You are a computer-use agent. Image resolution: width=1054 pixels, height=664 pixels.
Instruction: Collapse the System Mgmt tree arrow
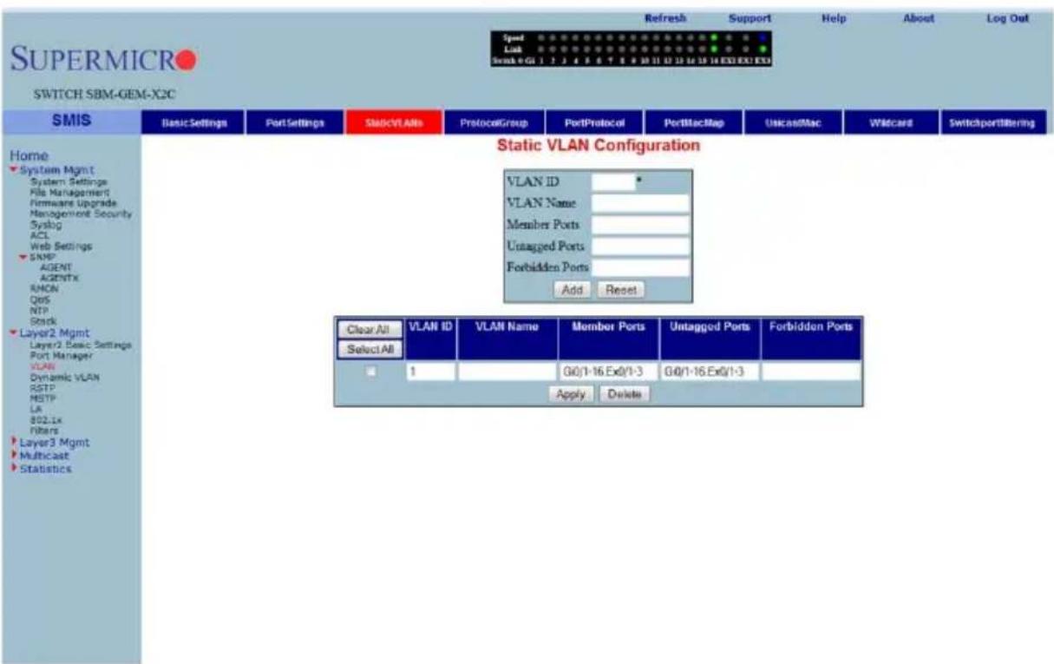[x=11, y=169]
